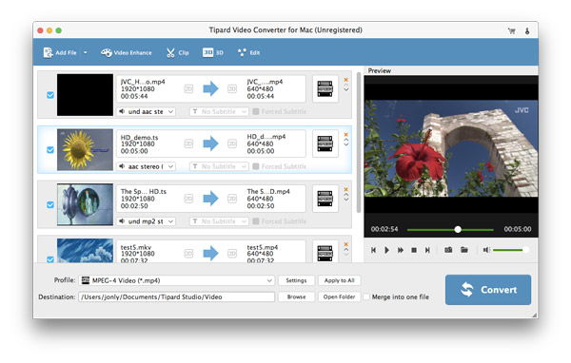Open the snapshot folder icon

[x=464, y=250]
